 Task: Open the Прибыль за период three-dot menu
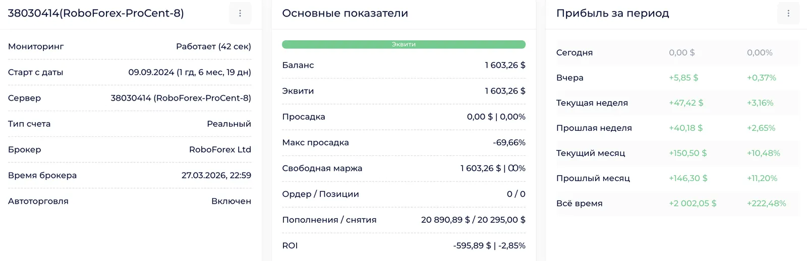[x=788, y=14]
